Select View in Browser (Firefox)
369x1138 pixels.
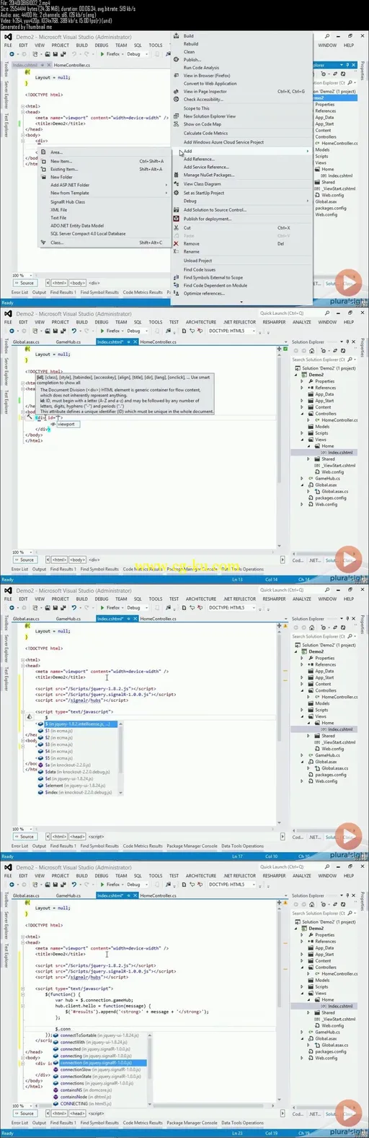tap(207, 76)
